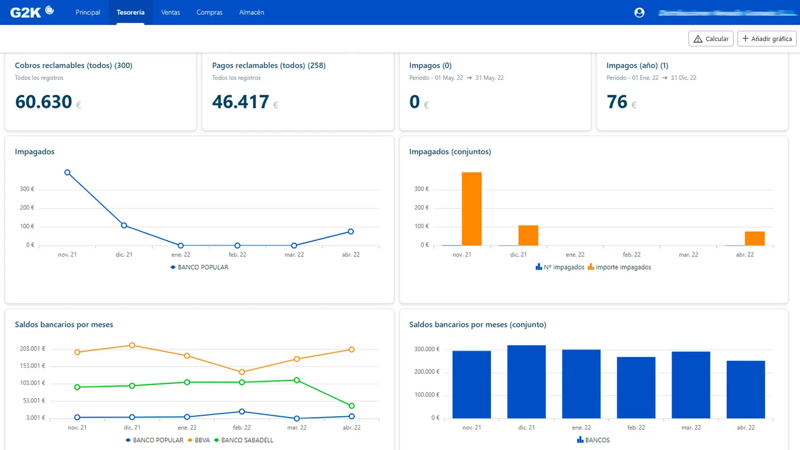800x450 pixels.
Task: Click the Impagos (0) card title
Action: (x=430, y=66)
